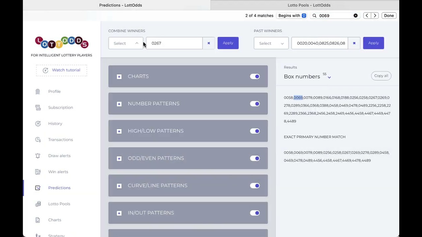Viewport: 422px width, 237px height.
Task: Click the '2 of 4 matches' find count
Action: click(x=259, y=15)
